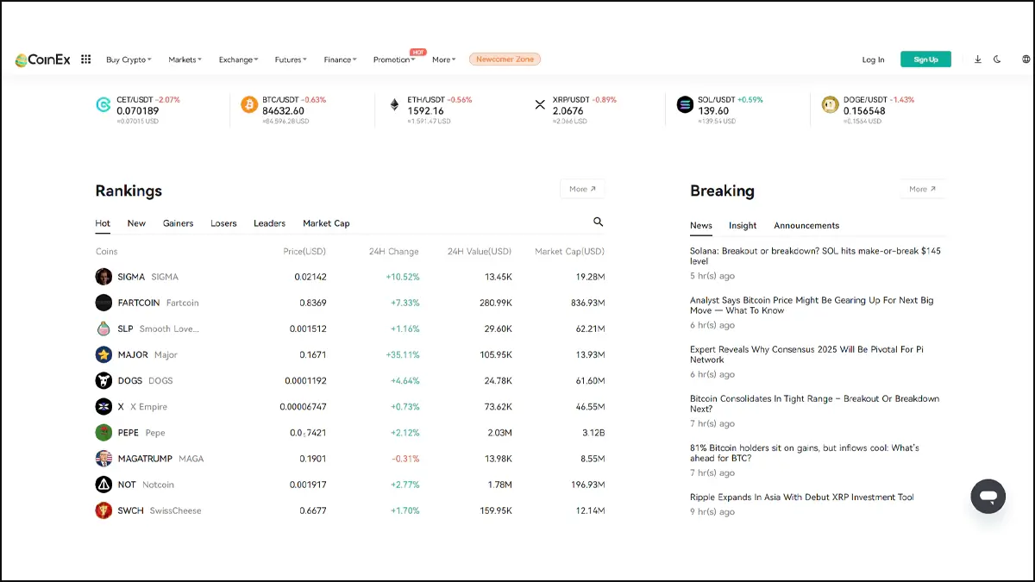
Task: Open More rankings button
Action: click(582, 189)
